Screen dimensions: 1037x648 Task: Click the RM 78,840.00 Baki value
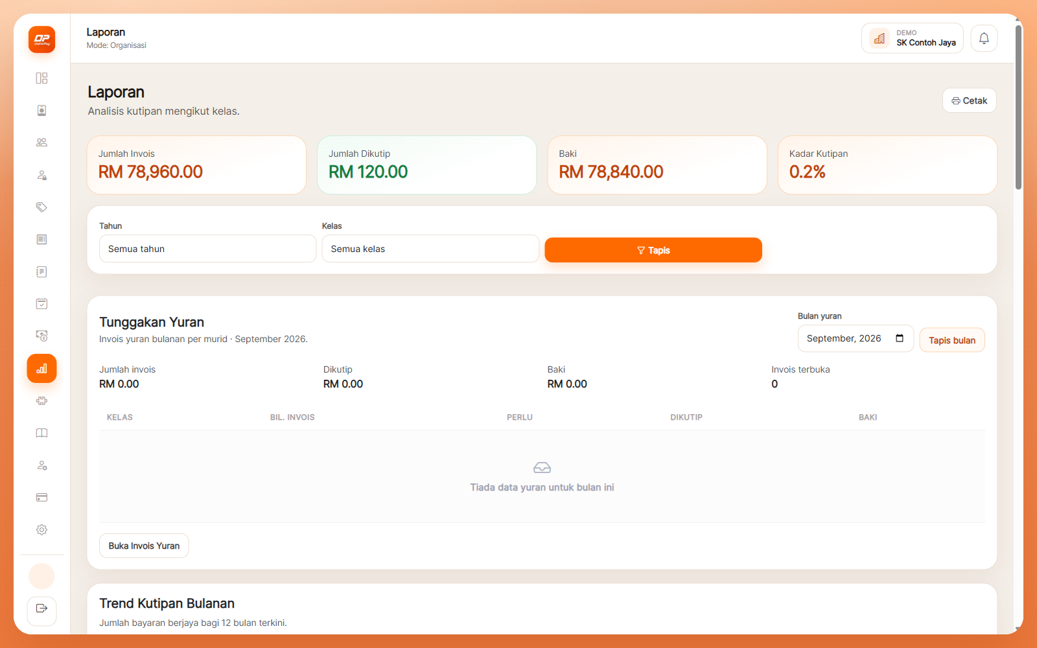coord(611,172)
